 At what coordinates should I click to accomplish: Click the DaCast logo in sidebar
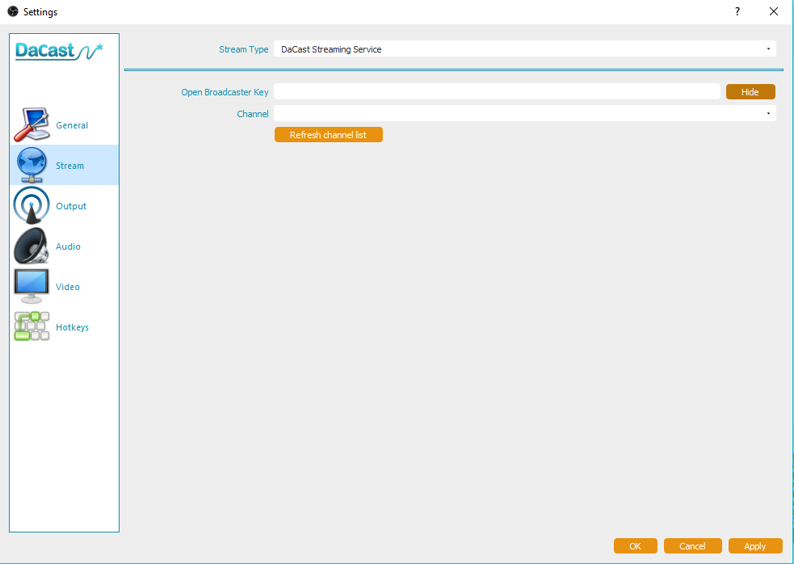pos(59,51)
